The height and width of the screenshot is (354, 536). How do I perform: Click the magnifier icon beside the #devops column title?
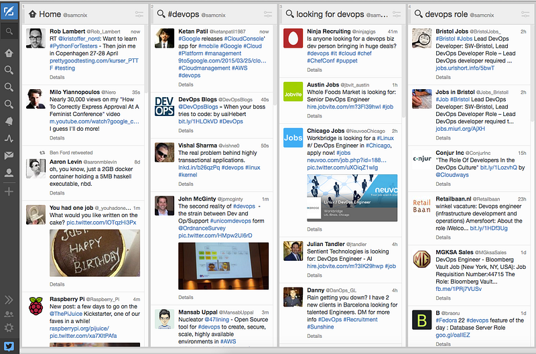pos(161,14)
